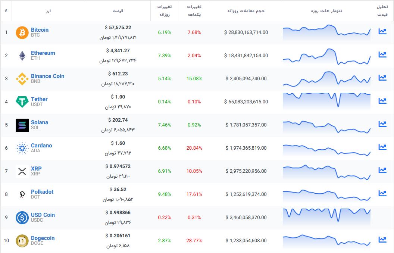Sort by حجم معاملات روزانه column header
Viewport: 394px width, 253px height.
pos(246,11)
